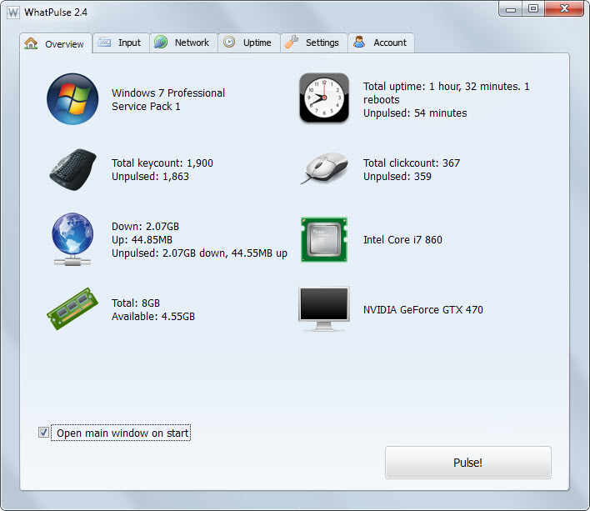Click 'Unpulsed: 2.07GB down, 44.55MB up' text
Viewport: 590px width, 511px height.
tap(199, 253)
